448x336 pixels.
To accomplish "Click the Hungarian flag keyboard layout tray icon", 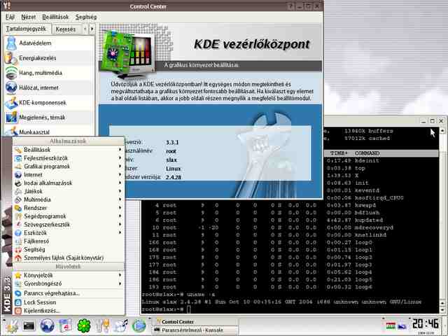I will (391, 325).
